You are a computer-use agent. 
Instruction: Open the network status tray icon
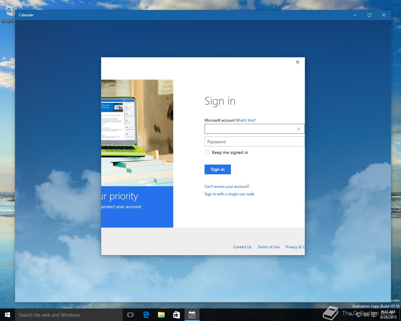pyautogui.click(x=359, y=315)
